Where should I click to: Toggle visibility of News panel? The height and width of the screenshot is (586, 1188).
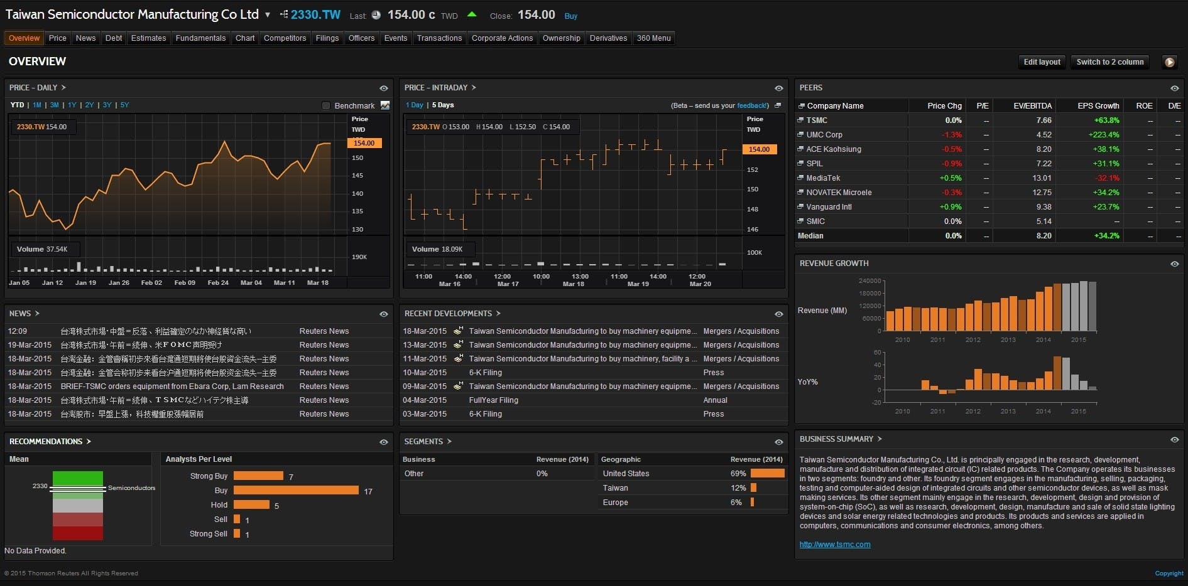click(x=384, y=314)
